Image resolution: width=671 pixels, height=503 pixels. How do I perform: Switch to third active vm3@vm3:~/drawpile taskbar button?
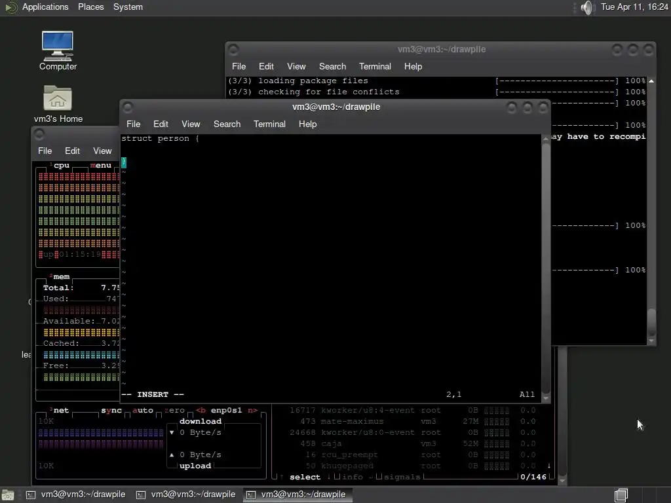tap(297, 494)
